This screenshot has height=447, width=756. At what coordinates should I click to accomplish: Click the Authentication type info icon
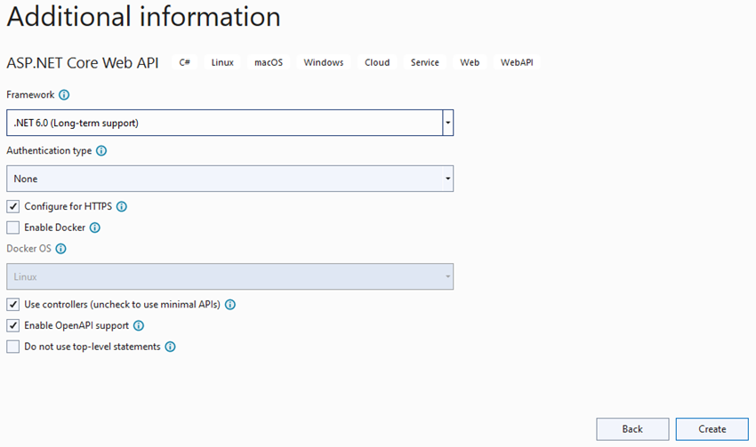(x=101, y=151)
